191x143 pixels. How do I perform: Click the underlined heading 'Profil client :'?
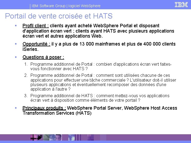point(36,26)
